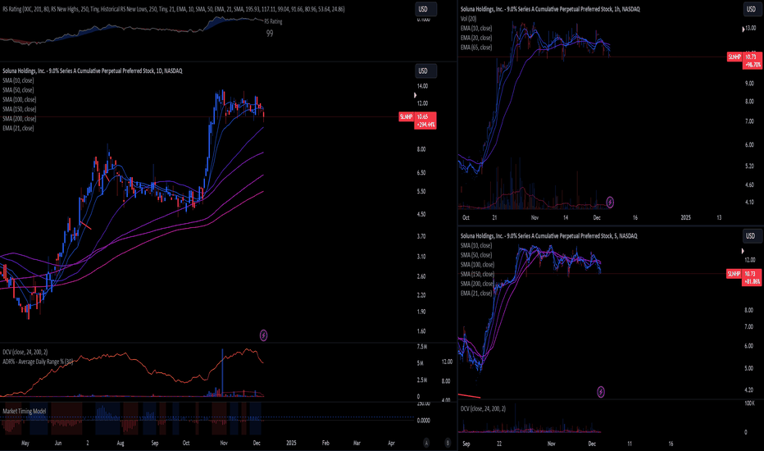Click 11 on the 5-minute chart time axis
Screen dimensions: 764x451
pos(630,444)
